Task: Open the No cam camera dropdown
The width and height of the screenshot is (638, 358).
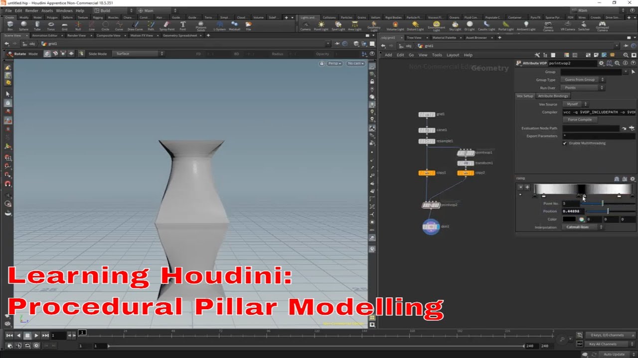Action: (x=356, y=63)
